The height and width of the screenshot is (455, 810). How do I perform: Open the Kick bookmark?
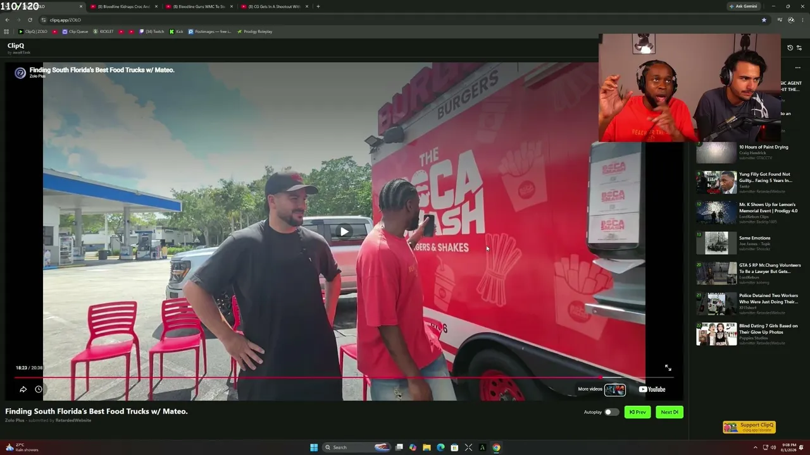pos(176,32)
